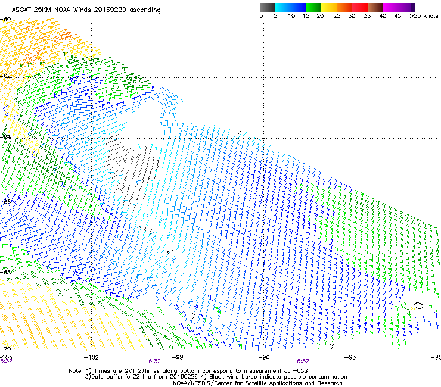Click the 6:32 time between -96 and -93
The image size is (441, 387).
[303, 361]
